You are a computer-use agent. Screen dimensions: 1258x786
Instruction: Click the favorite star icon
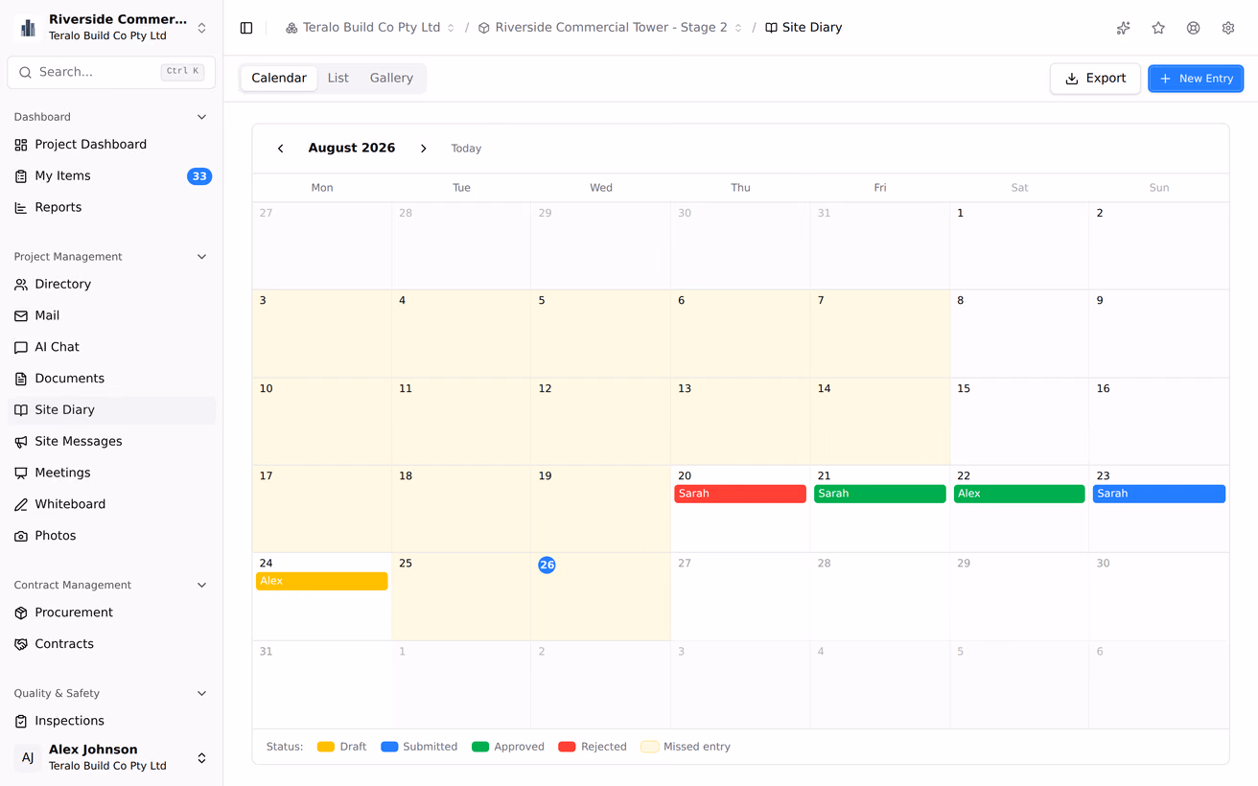click(1158, 28)
